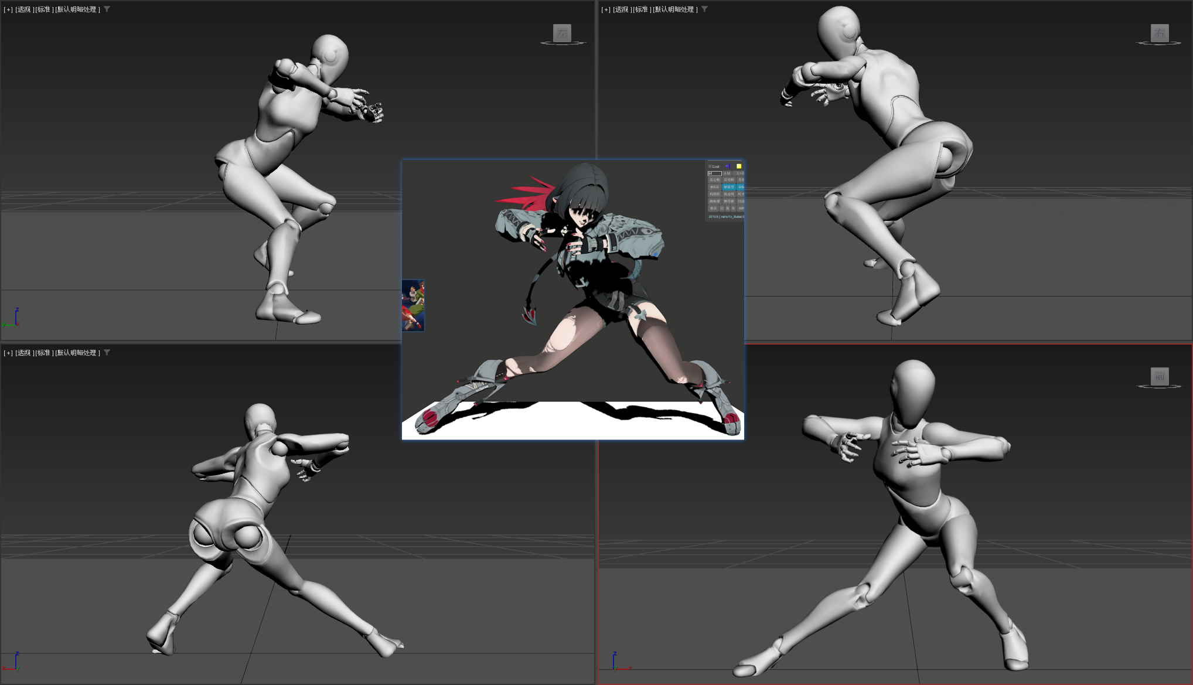Click the 选定帧 button in script panel
The width and height of the screenshot is (1193, 685).
pyautogui.click(x=714, y=180)
